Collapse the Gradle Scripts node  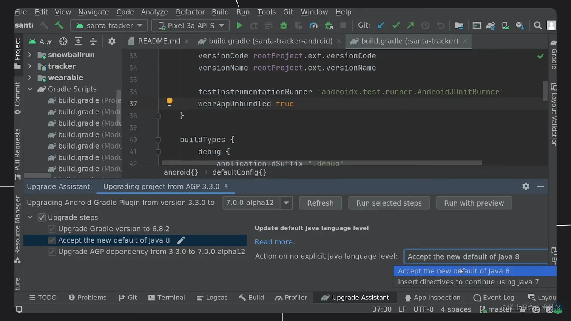(30, 89)
